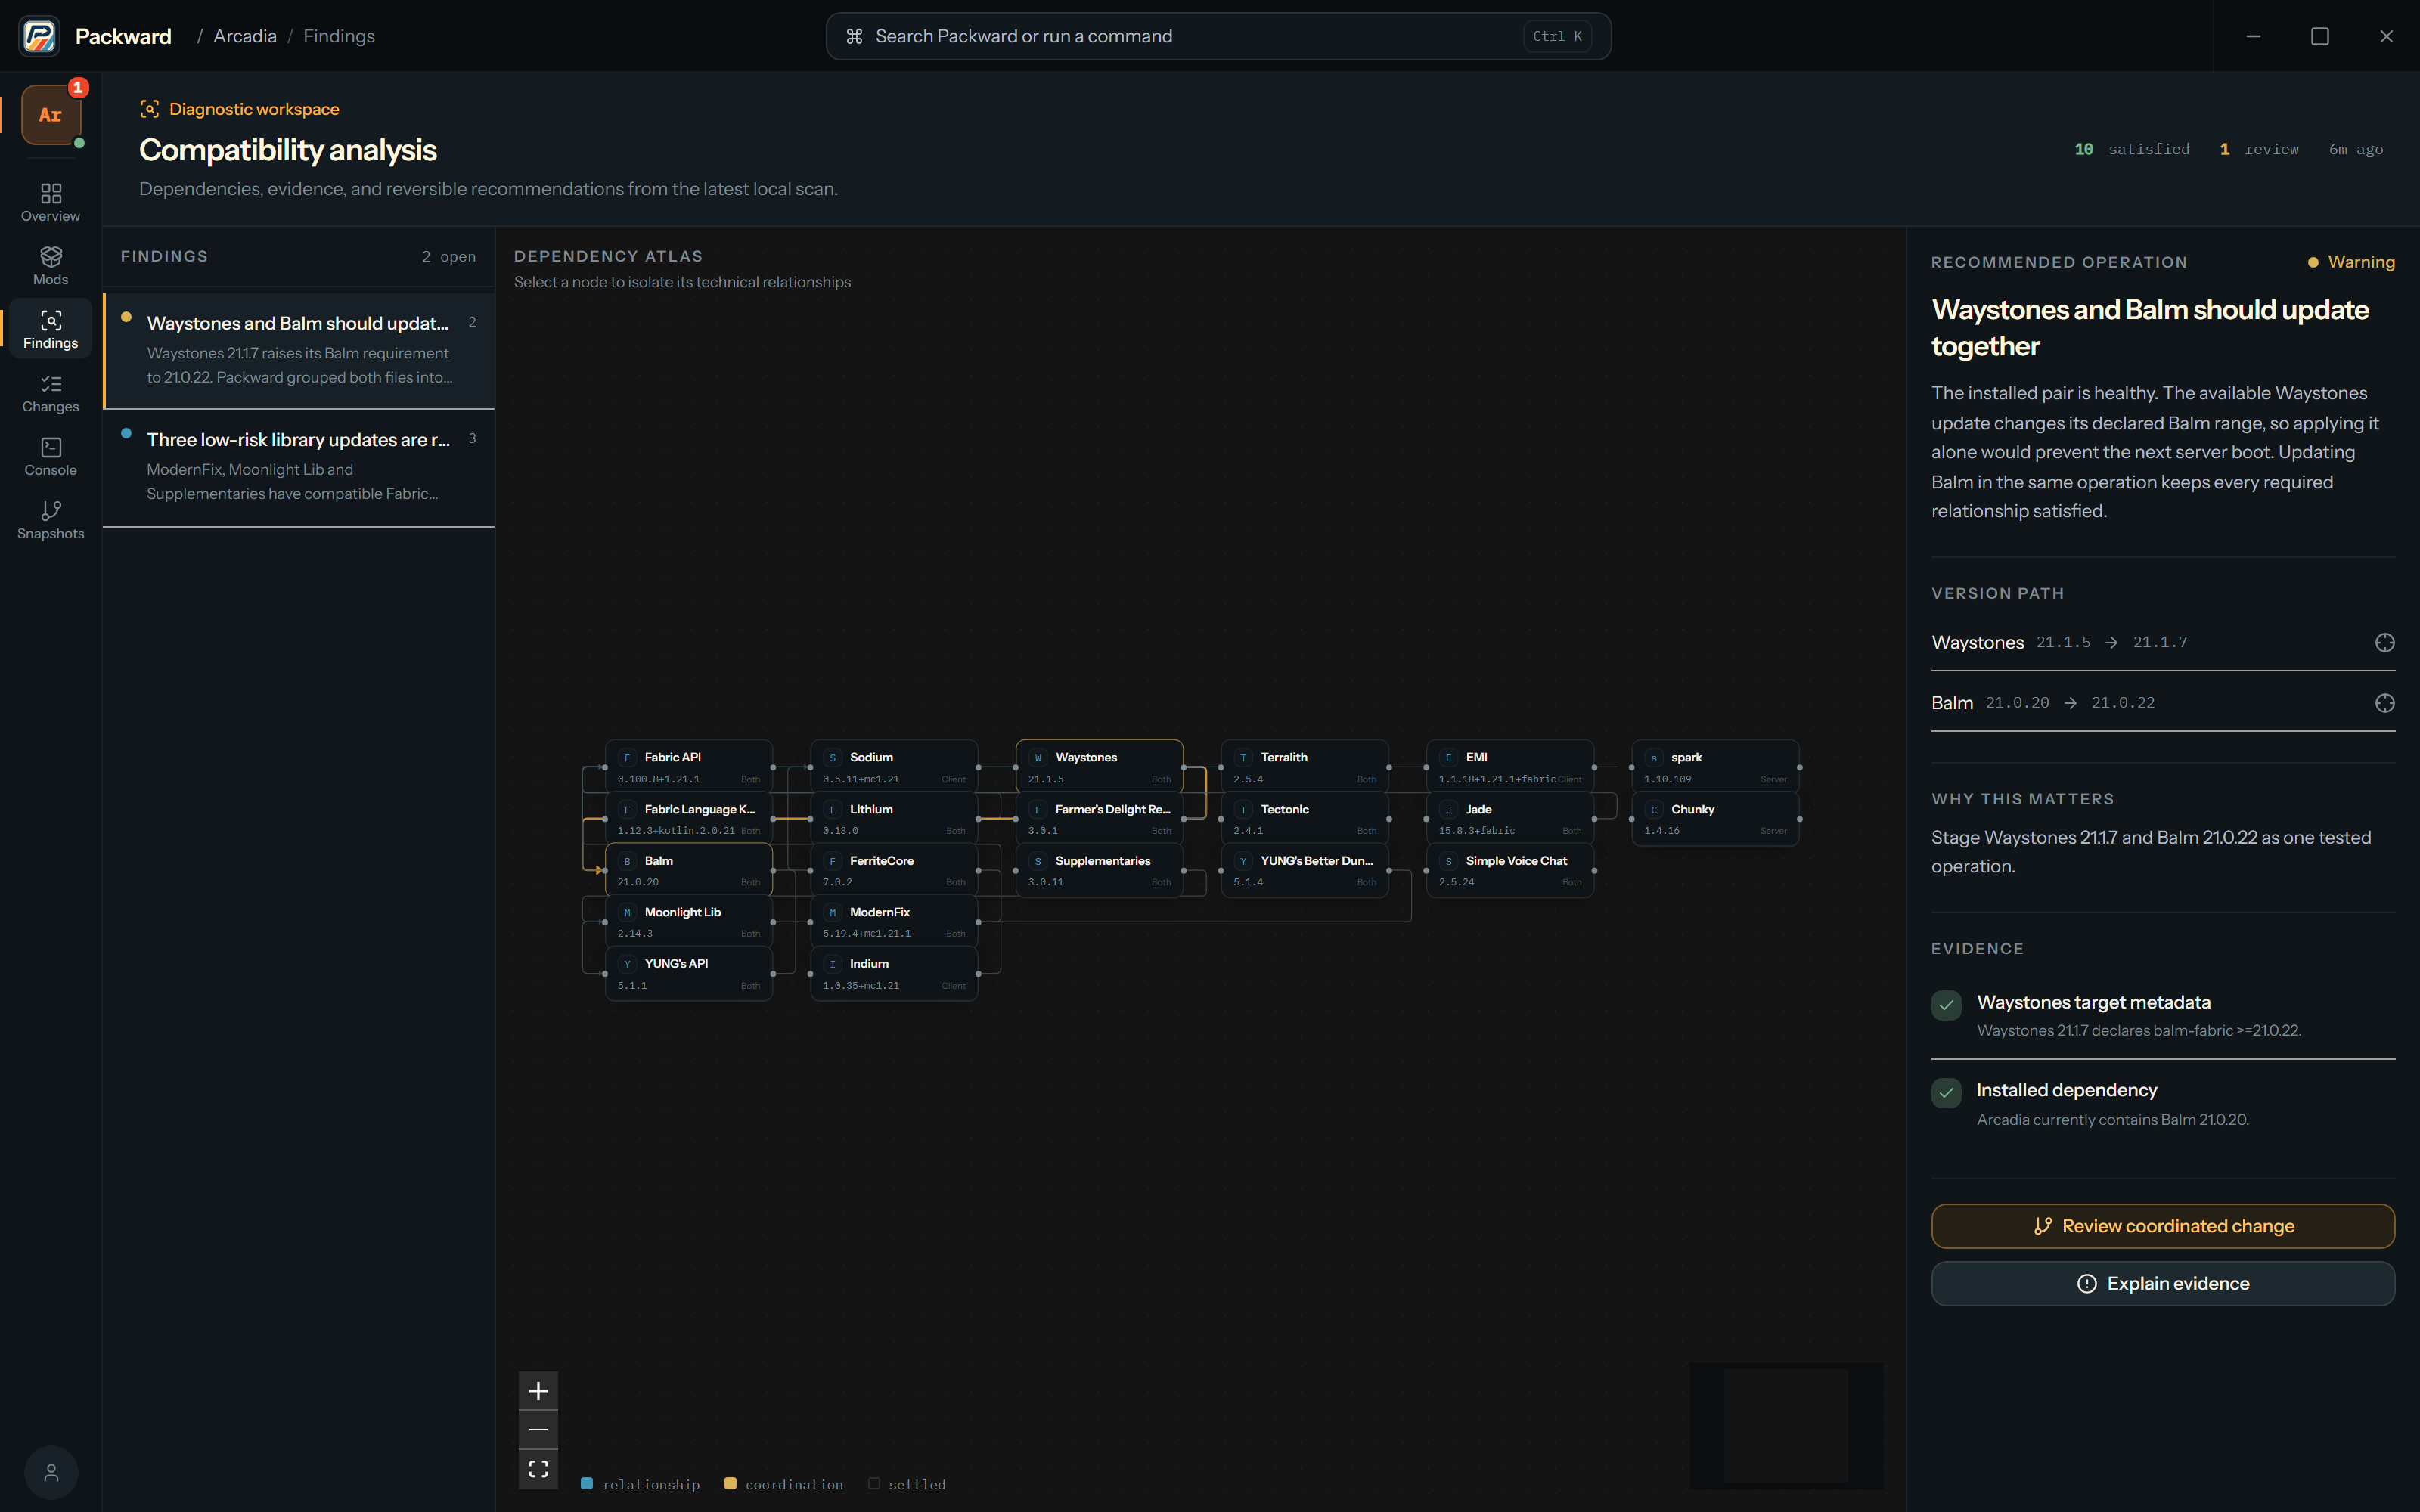Select the Farmer's Delight Refabricated node
Screen dimensions: 2420x1512
[x=1100, y=819]
